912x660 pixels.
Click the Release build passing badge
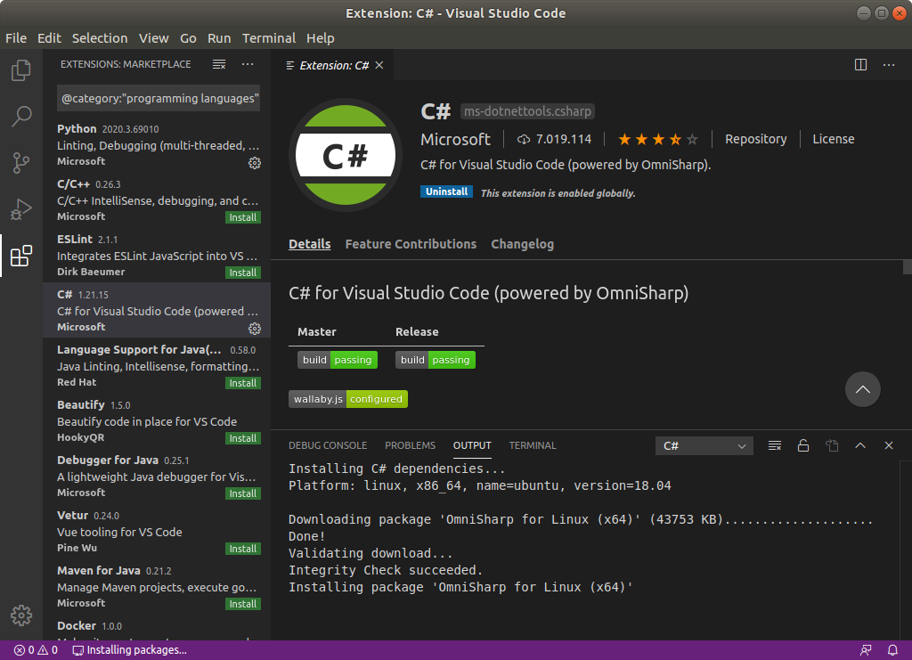[436, 360]
